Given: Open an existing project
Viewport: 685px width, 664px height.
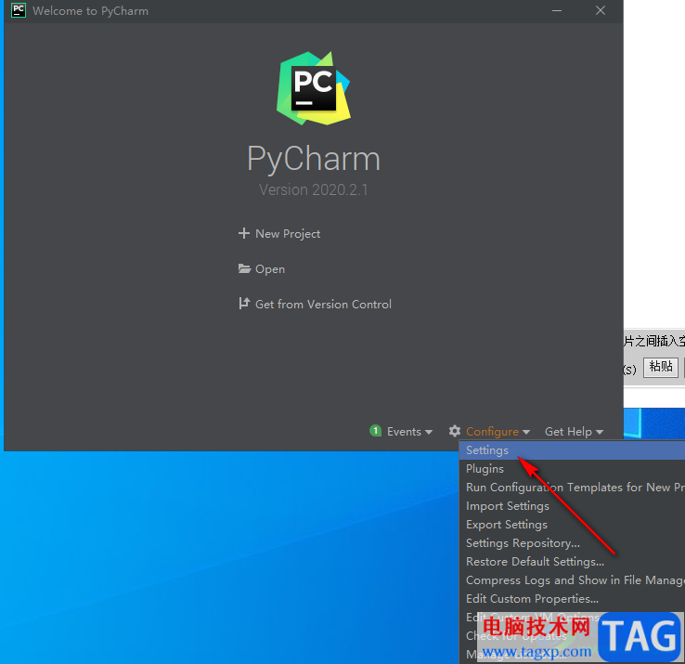Looking at the screenshot, I should [262, 269].
